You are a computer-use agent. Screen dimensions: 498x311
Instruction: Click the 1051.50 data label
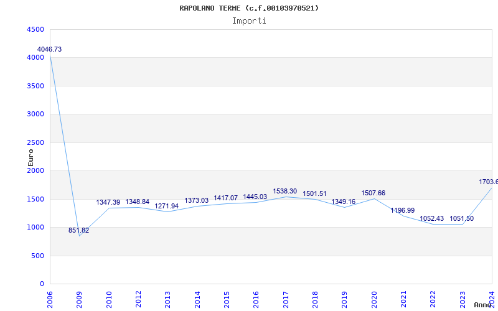click(x=461, y=219)
